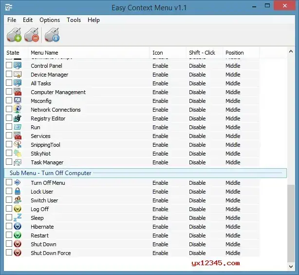Click the Lock User padlock icon

coord(18,191)
